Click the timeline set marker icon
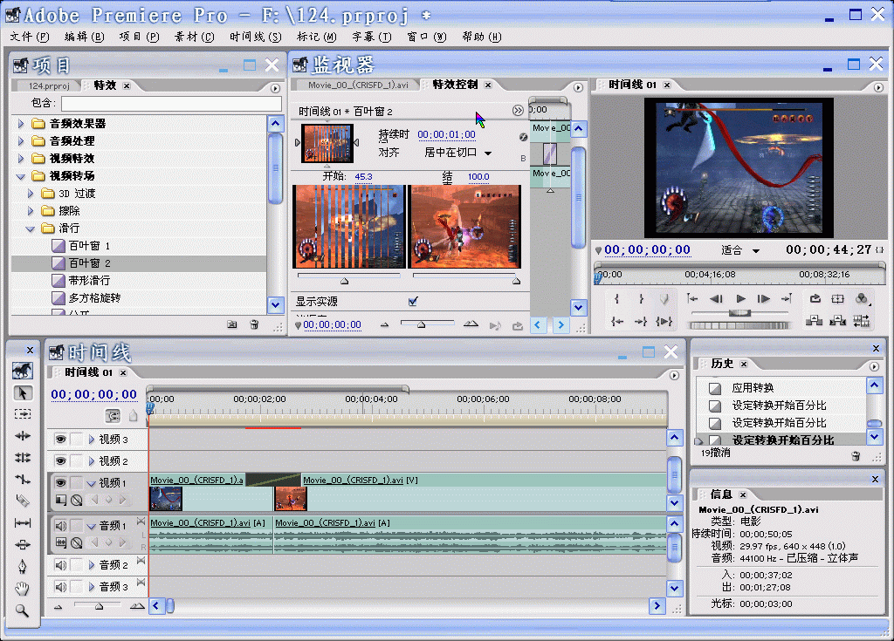Image resolution: width=894 pixels, height=641 pixels. pyautogui.click(x=133, y=416)
